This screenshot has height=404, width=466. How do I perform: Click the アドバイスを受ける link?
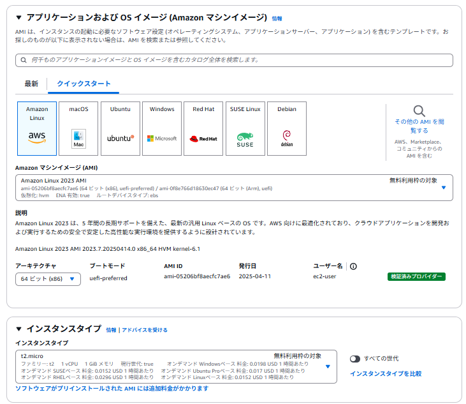pos(145,330)
